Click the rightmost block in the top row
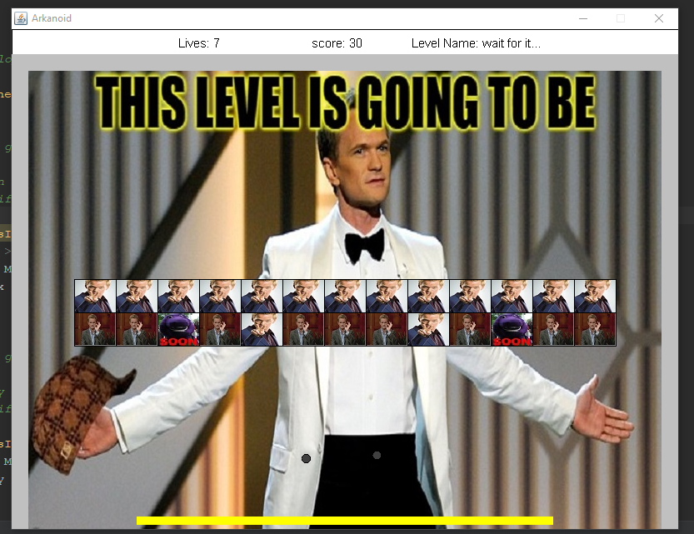The image size is (694, 534). 595,296
